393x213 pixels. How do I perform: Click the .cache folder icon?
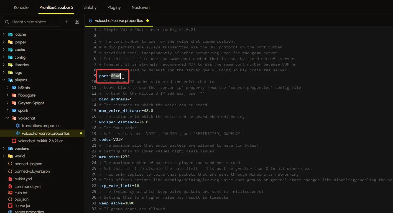pos(10,35)
